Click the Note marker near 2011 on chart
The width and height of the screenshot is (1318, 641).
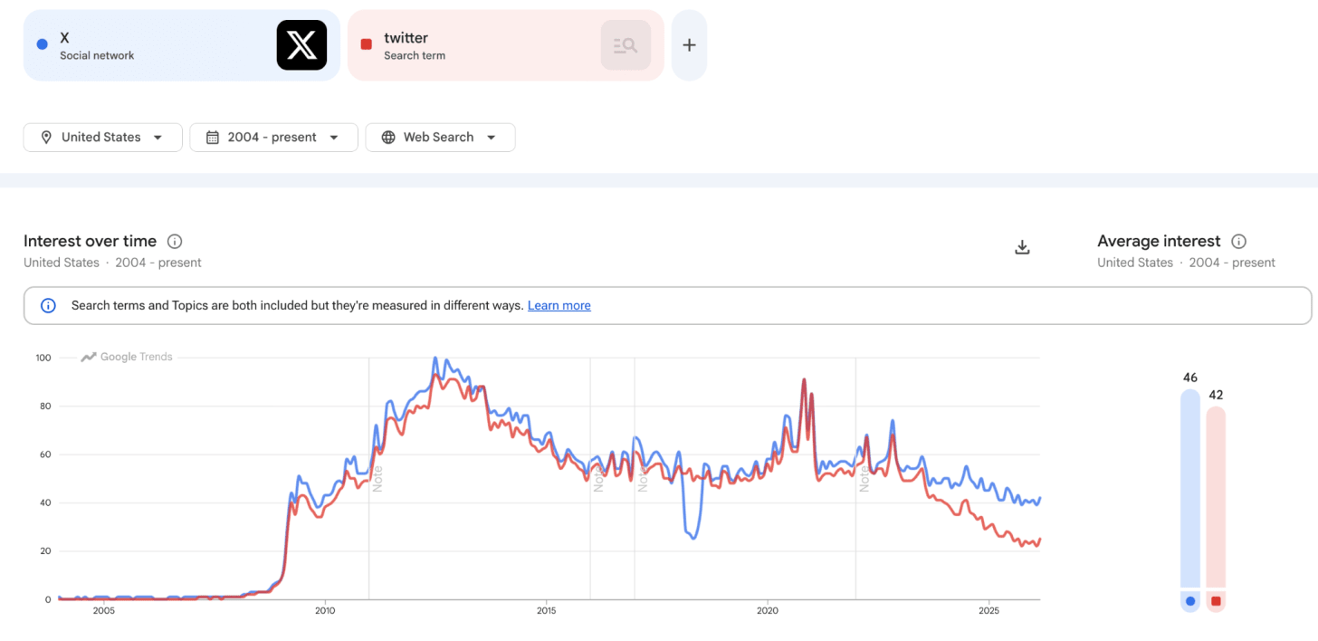coord(377,478)
